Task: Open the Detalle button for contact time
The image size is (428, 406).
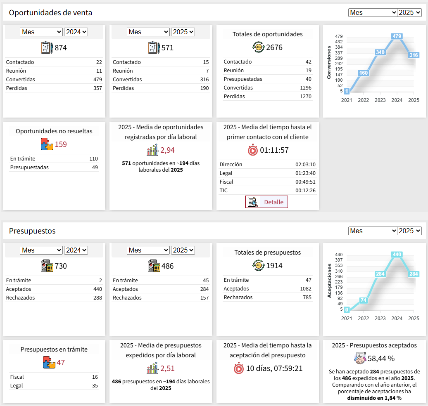Action: tap(266, 202)
